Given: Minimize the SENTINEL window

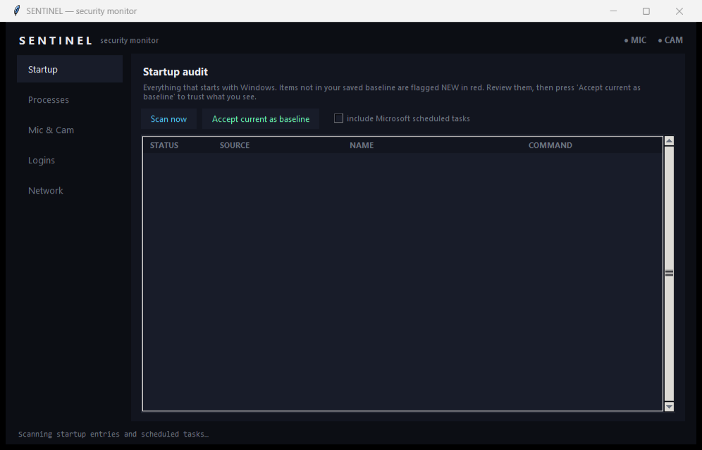Looking at the screenshot, I should pyautogui.click(x=613, y=11).
